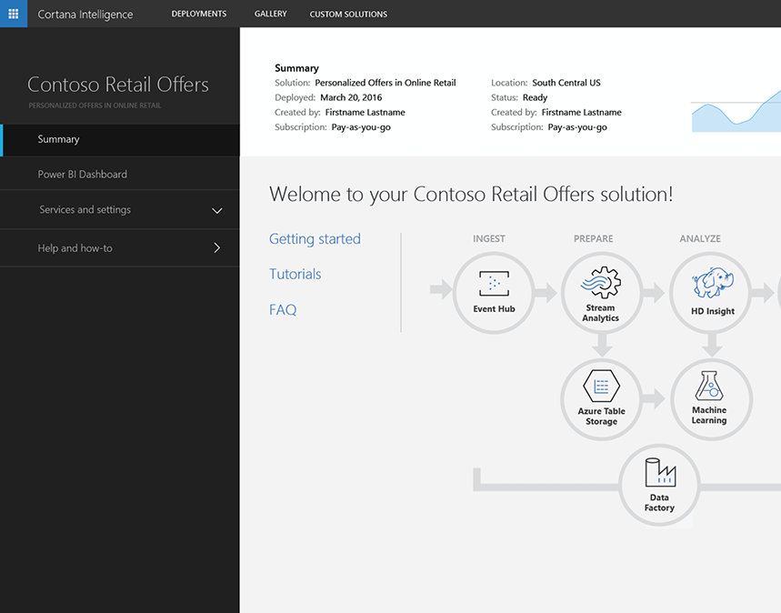Select the Stream Analytics node icon
The image size is (781, 613).
601,282
